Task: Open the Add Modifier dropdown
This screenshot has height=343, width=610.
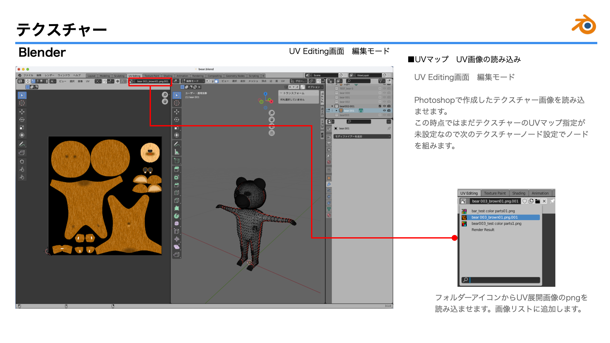Action: pyautogui.click(x=362, y=137)
